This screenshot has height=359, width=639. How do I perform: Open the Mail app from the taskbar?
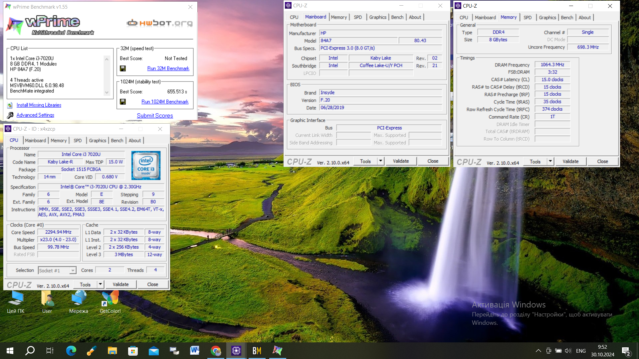153,351
